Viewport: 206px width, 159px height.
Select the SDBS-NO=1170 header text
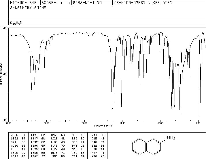pyautogui.click(x=87, y=3)
